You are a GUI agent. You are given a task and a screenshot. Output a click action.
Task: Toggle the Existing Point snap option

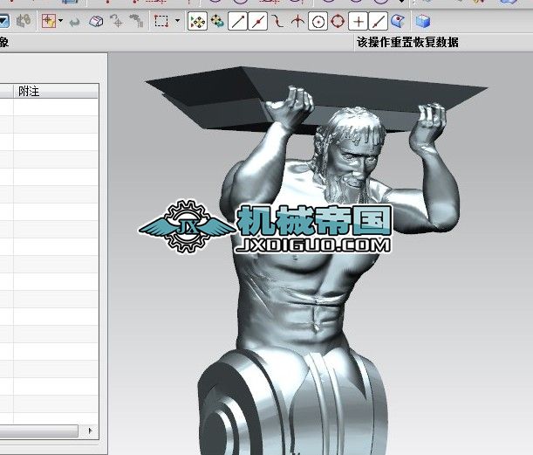pos(358,22)
